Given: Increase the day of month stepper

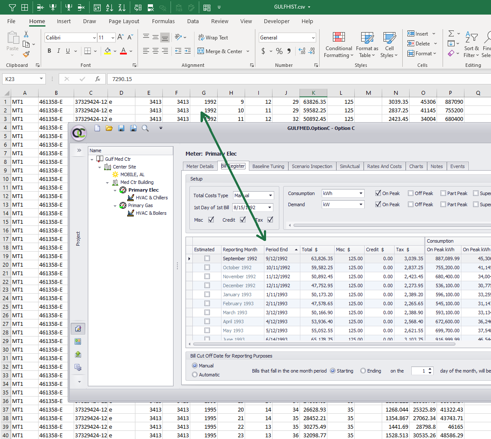Looking at the screenshot, I should pos(430,369).
